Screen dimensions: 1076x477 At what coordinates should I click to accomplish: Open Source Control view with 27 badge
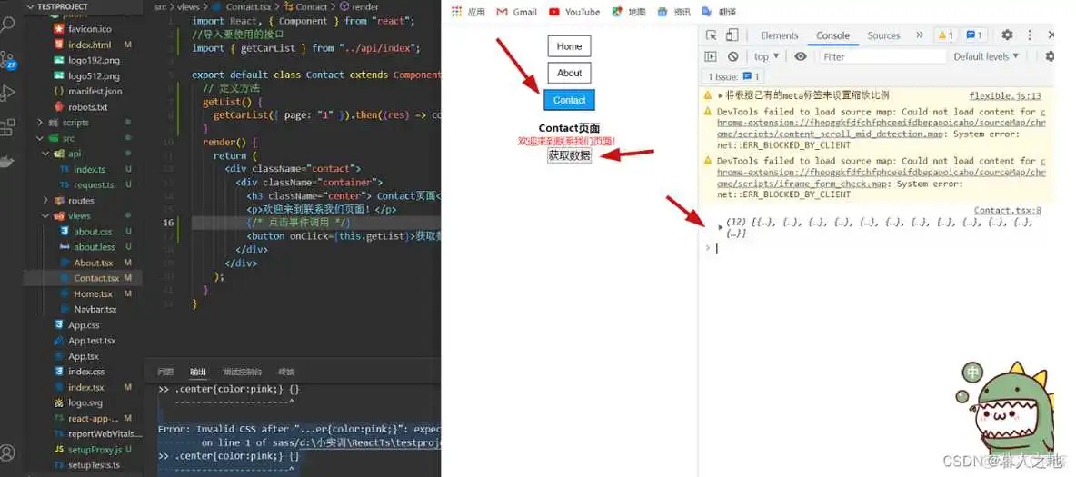point(7,59)
